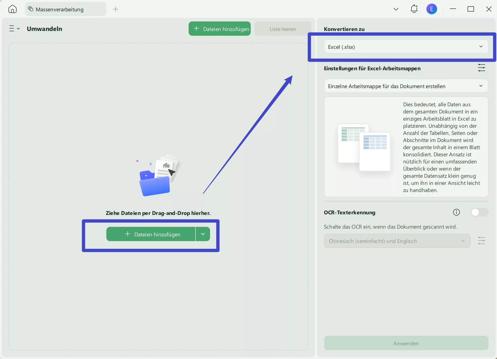Open notifications bell
The image size is (497, 359).
point(414,9)
